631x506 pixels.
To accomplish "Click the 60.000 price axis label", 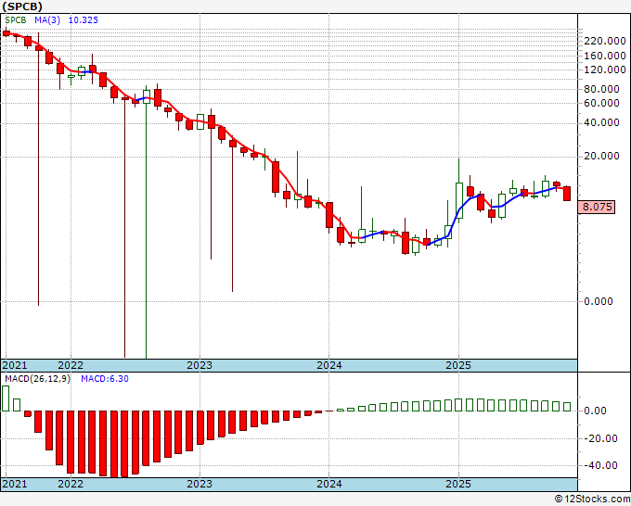I will (x=601, y=103).
